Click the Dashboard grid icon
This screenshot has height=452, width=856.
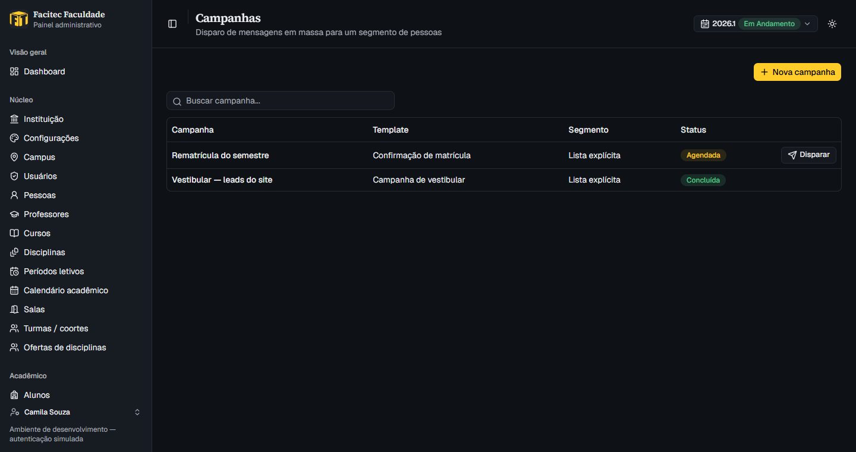click(x=14, y=71)
